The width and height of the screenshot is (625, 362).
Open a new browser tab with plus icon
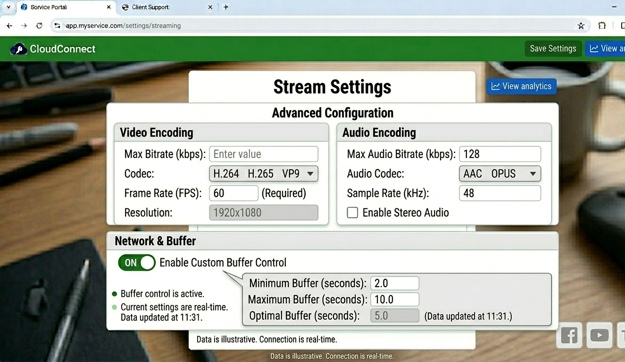pyautogui.click(x=226, y=7)
